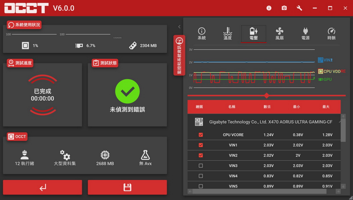This screenshot has height=200, width=353.
Task: Open the 時脈 clock tab
Action: [x=331, y=34]
